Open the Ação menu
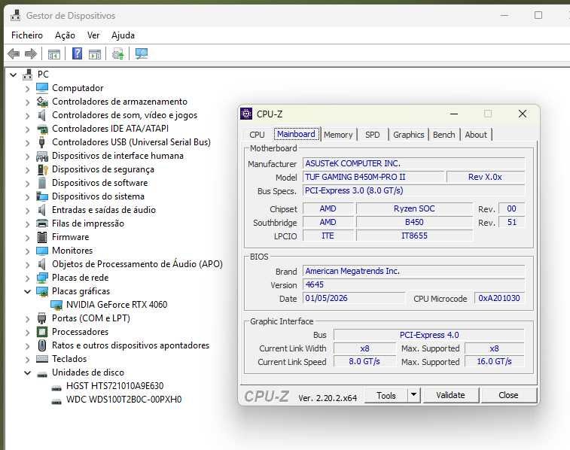The width and height of the screenshot is (570, 450). (x=65, y=35)
